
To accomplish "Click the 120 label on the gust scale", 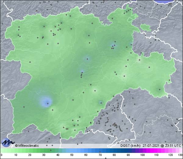I will 170,155.
